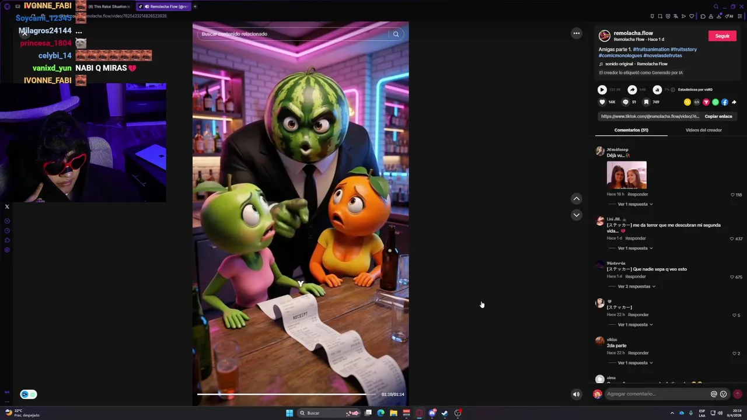The height and width of the screenshot is (420, 747).
Task: Open Microsoft Edge from taskbar
Action: coord(381,413)
